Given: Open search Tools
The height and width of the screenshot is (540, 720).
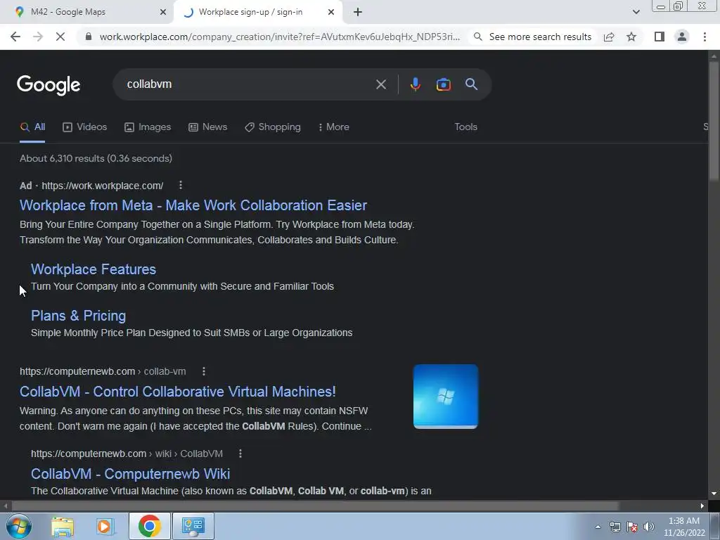Looking at the screenshot, I should (x=465, y=127).
